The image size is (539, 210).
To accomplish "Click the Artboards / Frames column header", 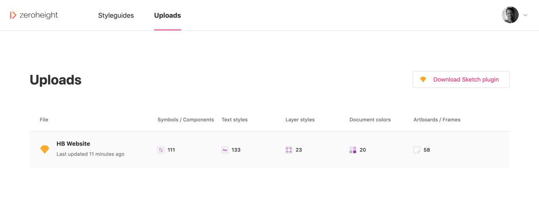I will (437, 120).
